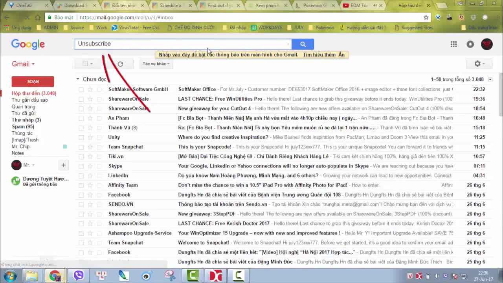
Task: Open Chrome from the taskbar
Action: click(55, 276)
